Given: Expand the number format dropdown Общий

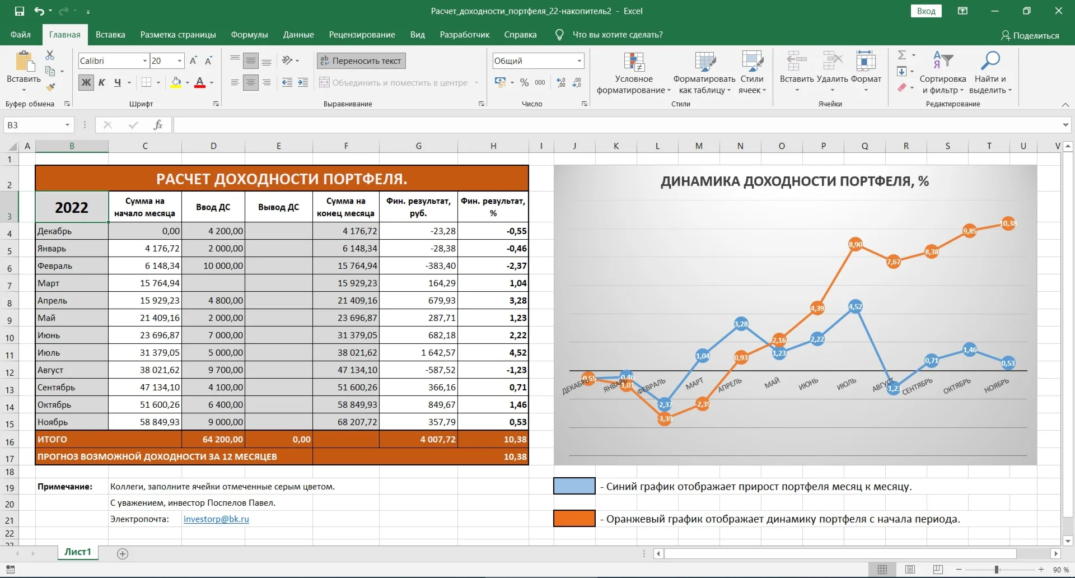Looking at the screenshot, I should coord(579,61).
